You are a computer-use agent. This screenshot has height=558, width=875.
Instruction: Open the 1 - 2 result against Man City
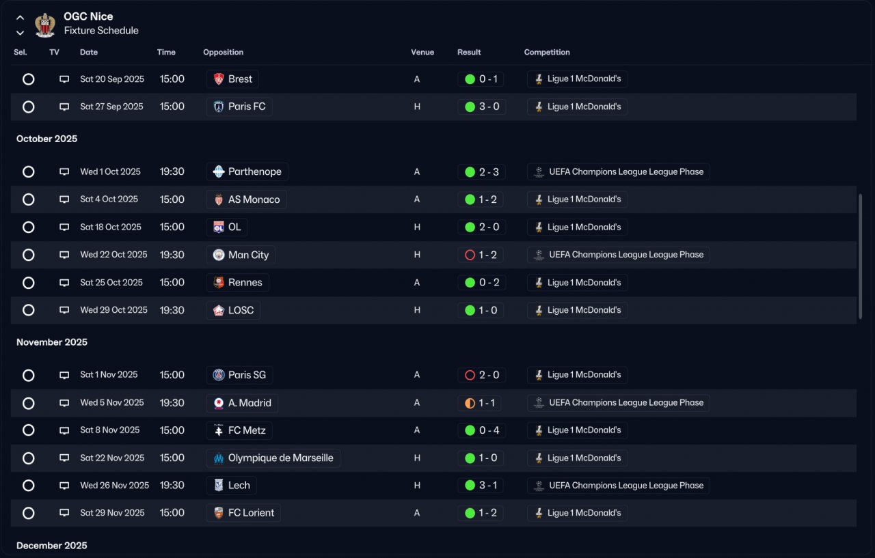(481, 255)
